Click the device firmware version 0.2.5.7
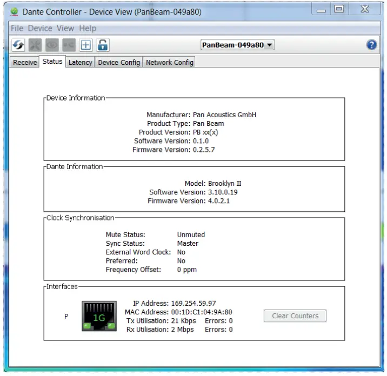This screenshot has height=376, width=387. (x=204, y=150)
